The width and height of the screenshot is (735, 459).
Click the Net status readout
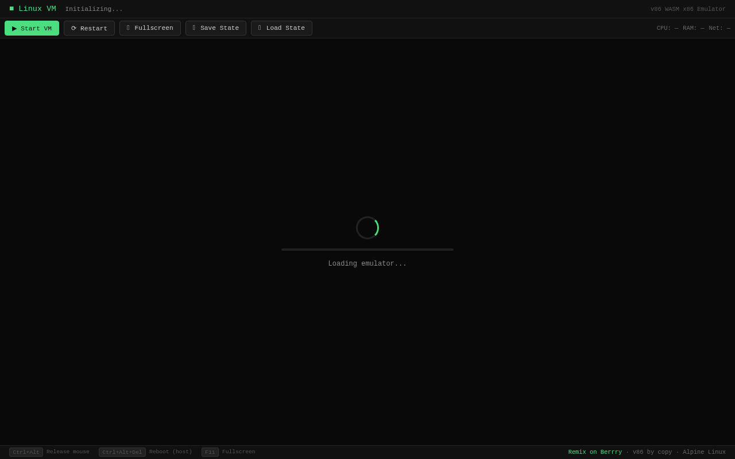coord(719,28)
